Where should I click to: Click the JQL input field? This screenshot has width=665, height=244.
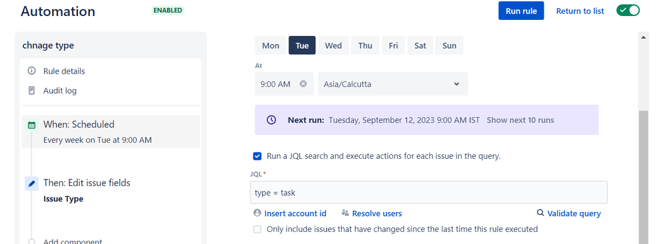[x=428, y=192]
